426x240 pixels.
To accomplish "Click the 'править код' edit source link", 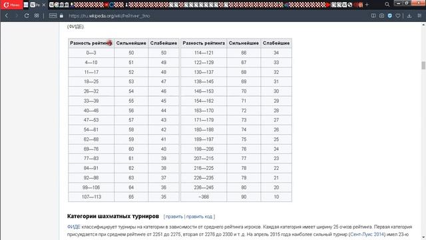I will (x=199, y=217).
